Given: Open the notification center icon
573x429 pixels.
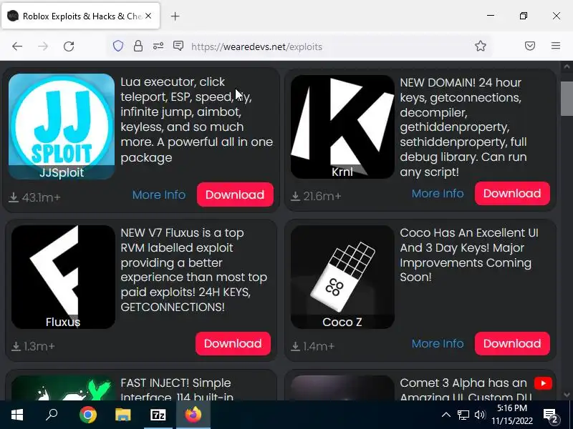Looking at the screenshot, I should (552, 415).
